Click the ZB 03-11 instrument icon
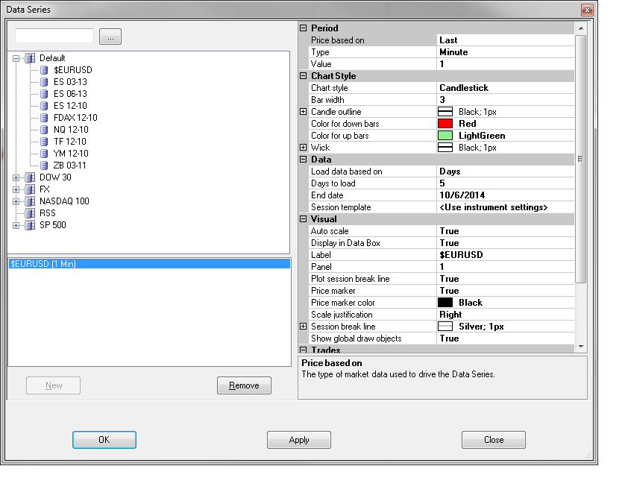Image resolution: width=622 pixels, height=504 pixels. (x=44, y=166)
